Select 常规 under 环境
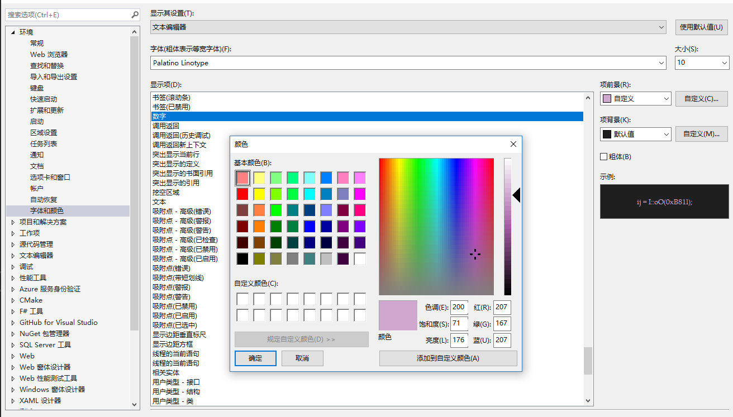This screenshot has width=733, height=417. [37, 43]
